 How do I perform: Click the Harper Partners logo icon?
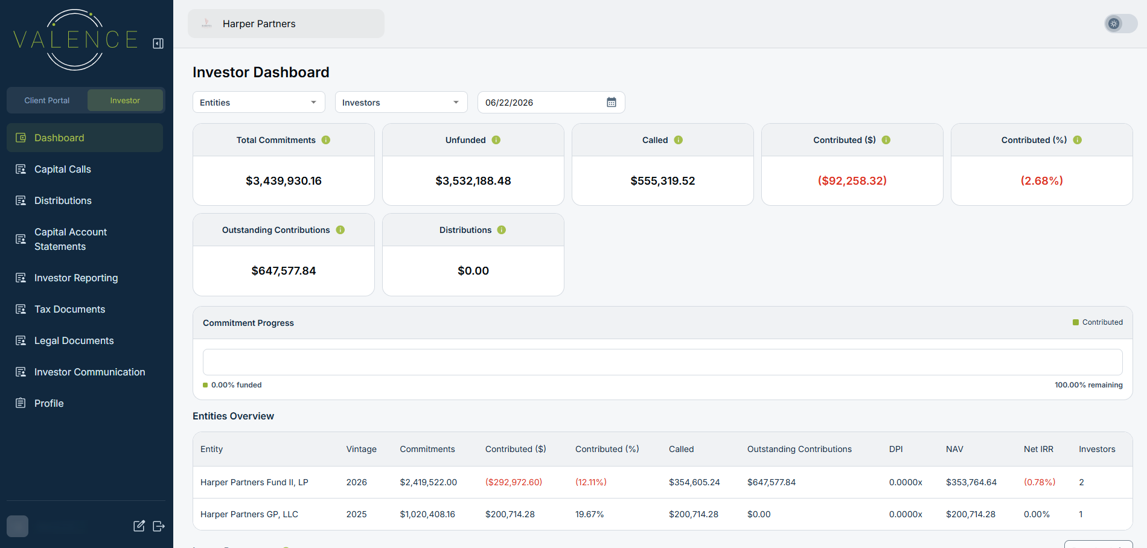pos(206,24)
